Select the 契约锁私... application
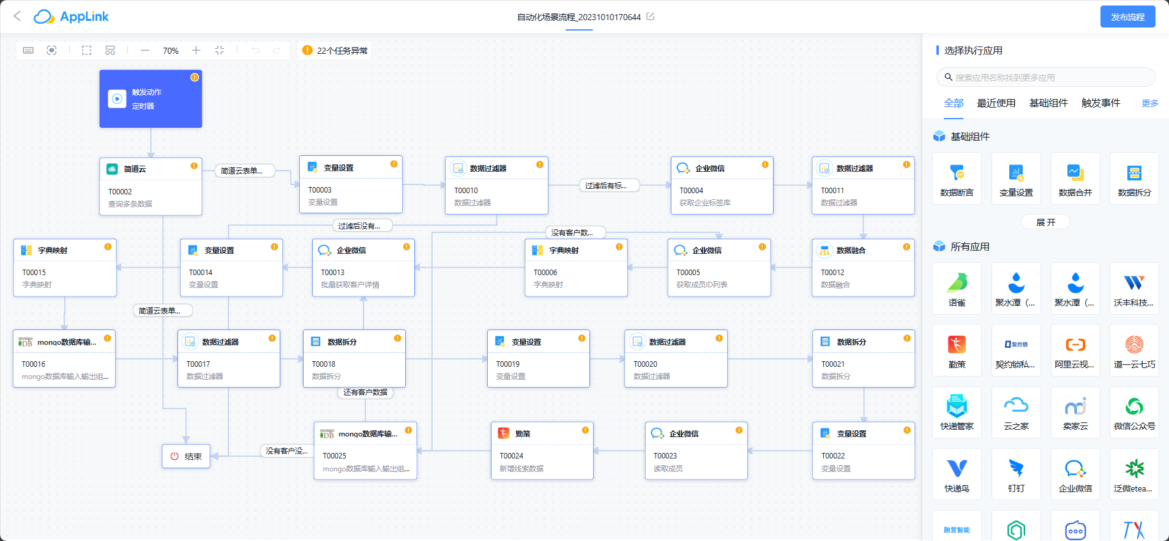Screen dimensions: 1169x541 pos(1016,350)
